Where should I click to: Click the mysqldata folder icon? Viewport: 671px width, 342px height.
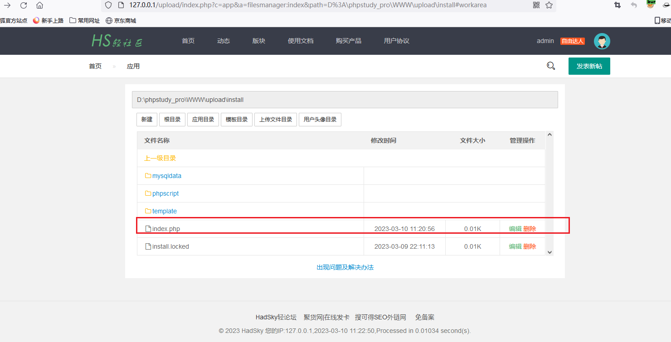click(x=148, y=176)
